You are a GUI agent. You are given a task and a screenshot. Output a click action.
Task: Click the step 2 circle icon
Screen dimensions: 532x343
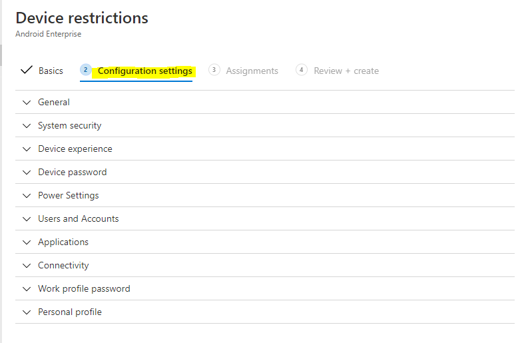[x=85, y=70]
